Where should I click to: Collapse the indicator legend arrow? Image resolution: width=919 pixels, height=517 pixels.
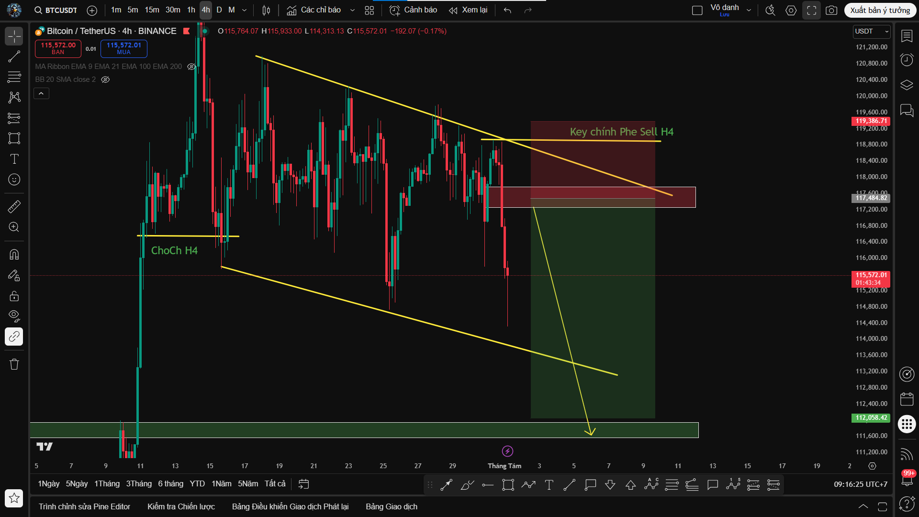41,93
